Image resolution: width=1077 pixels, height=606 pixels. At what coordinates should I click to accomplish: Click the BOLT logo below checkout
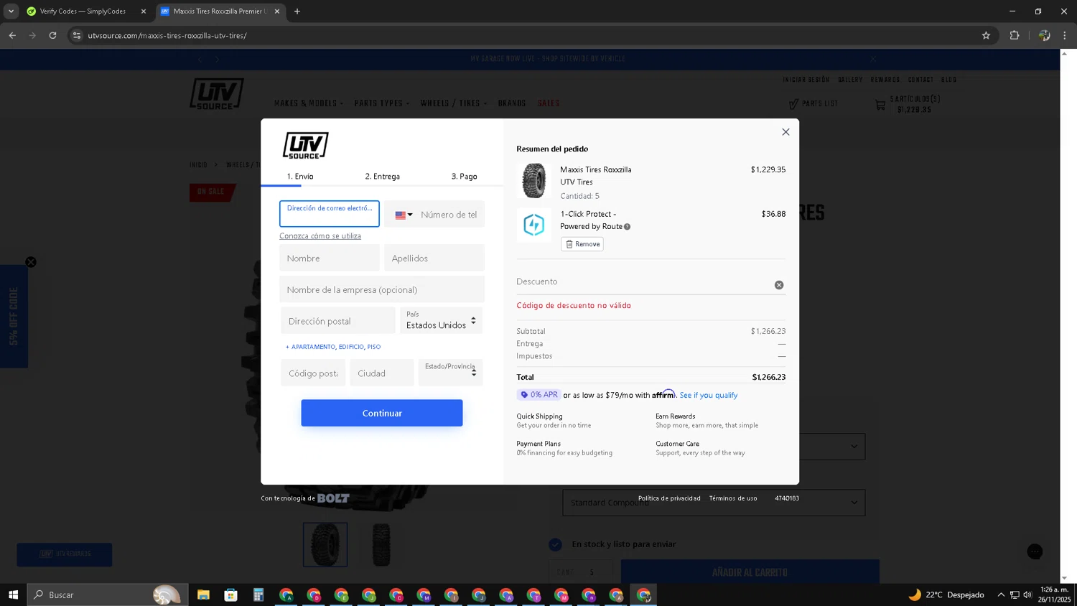[333, 498]
